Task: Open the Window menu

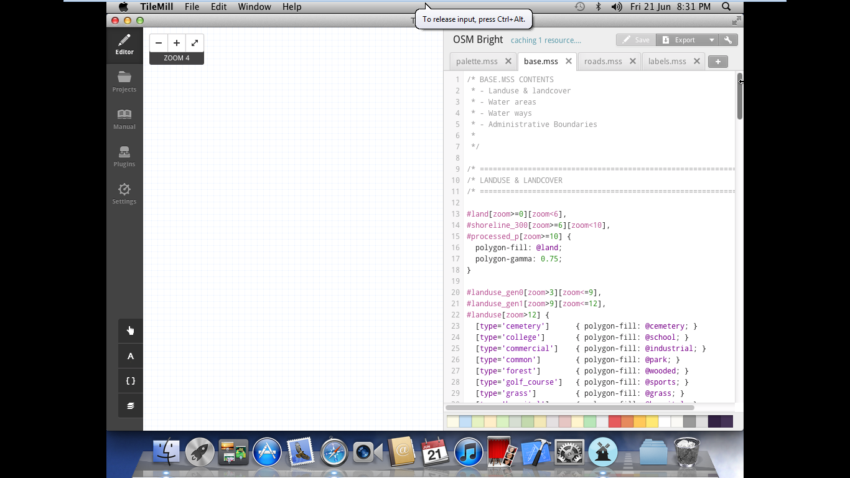Action: (255, 7)
